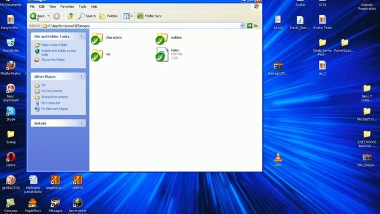Select S4League desktop shortcut
This screenshot has width=380, height=214.
(55, 205)
